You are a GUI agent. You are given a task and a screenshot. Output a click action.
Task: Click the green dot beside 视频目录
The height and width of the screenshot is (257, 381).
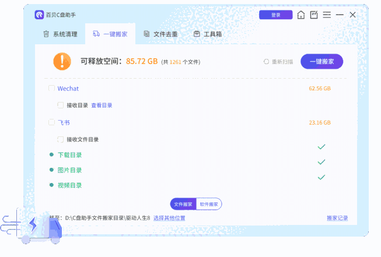point(51,185)
